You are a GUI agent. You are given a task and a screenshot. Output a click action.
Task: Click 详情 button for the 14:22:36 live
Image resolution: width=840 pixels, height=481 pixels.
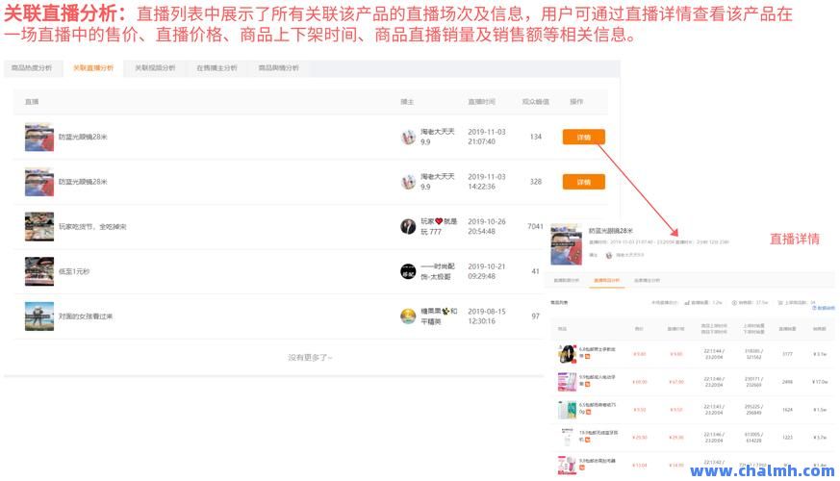[583, 182]
